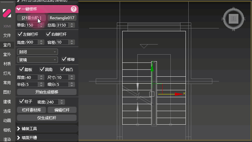This screenshot has height=142, width=252.
Task: Click the XIMI pink logo icon
Action: tap(7, 13)
